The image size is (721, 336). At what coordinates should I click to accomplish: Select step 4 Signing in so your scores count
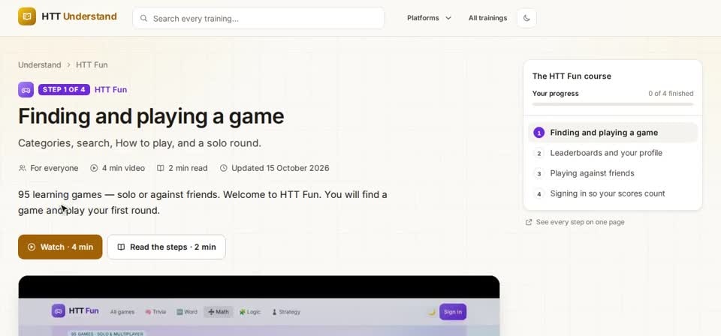coord(613,193)
